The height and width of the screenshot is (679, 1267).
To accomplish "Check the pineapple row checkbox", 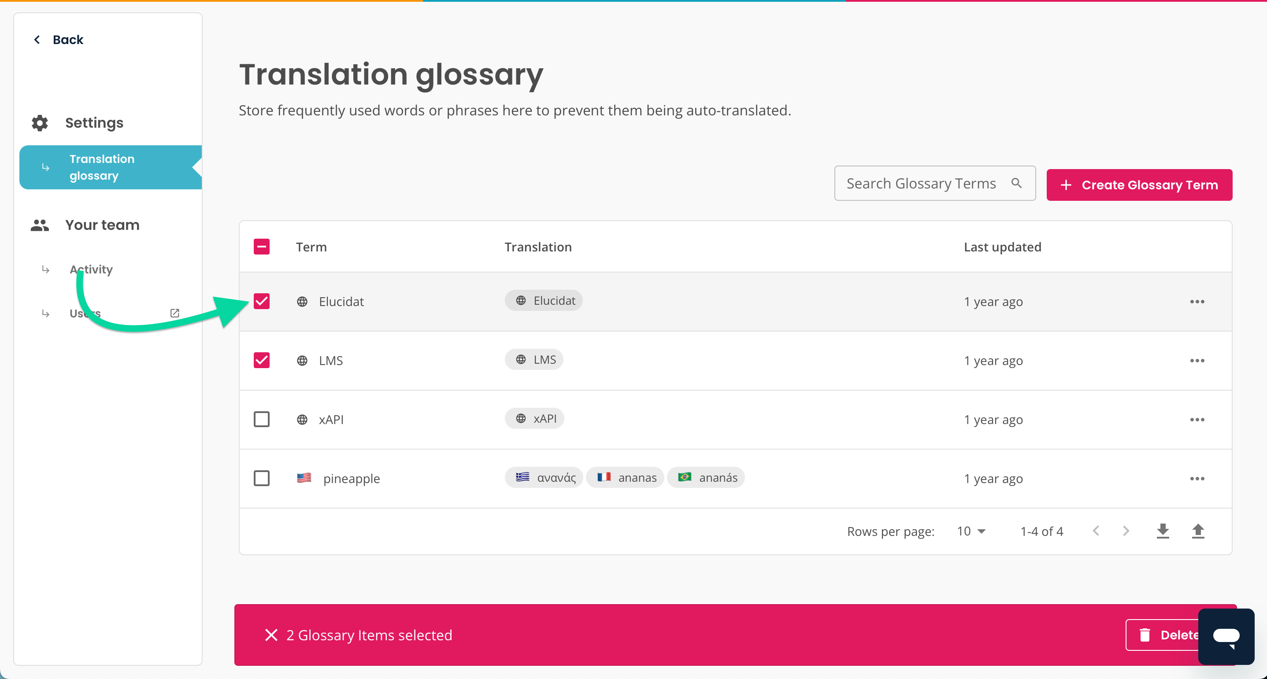I will (x=262, y=478).
